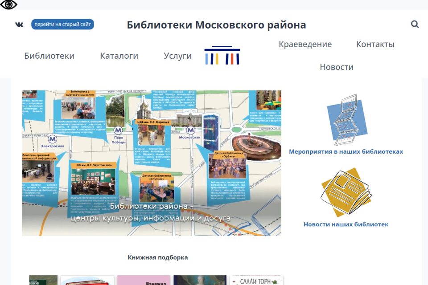Go to the Краеведение section
This screenshot has width=428, height=285.
click(305, 45)
